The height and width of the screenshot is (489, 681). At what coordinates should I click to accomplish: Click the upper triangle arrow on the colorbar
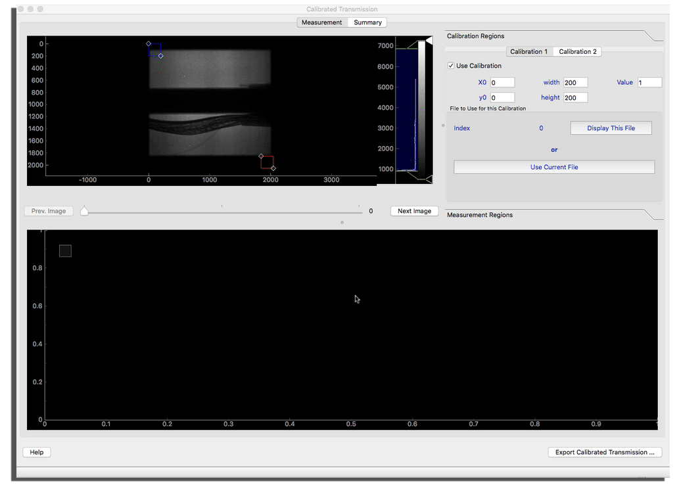[431, 39]
